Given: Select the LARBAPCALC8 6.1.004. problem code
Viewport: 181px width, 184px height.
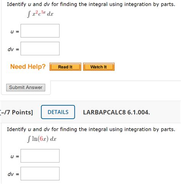Looking at the screenshot, I should pos(116,112).
